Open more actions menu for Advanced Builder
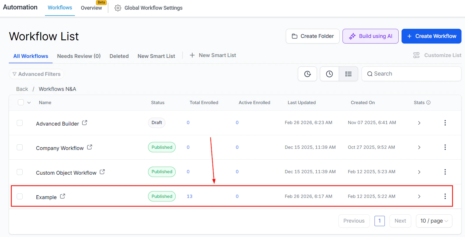Screen dimensions: 465x237 coord(445,123)
